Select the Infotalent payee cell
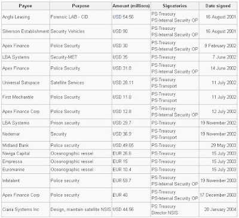The image size is (239, 218). tap(26, 181)
